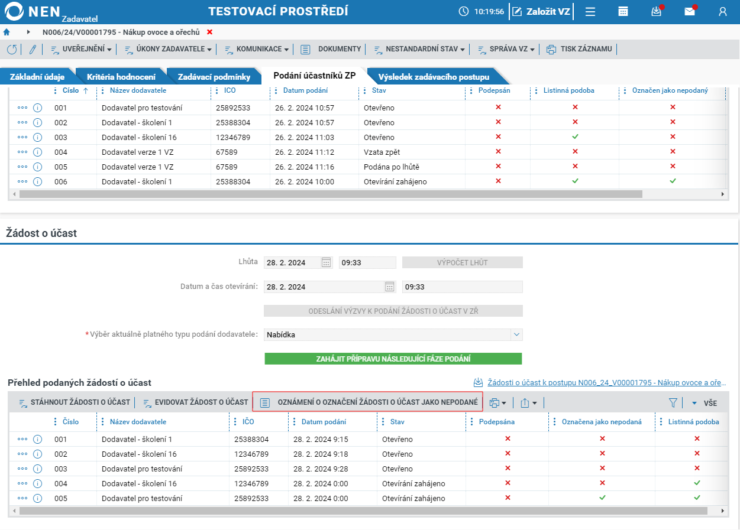Screen dimensions: 740x530
Task: Click the Označena jako nepodaná column header
Action: coord(602,422)
